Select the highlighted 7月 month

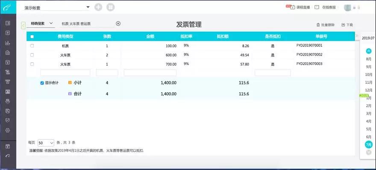(x=369, y=144)
